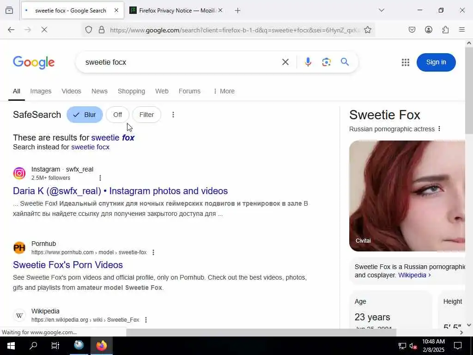Open the Windows Start menu

(x=11, y=346)
